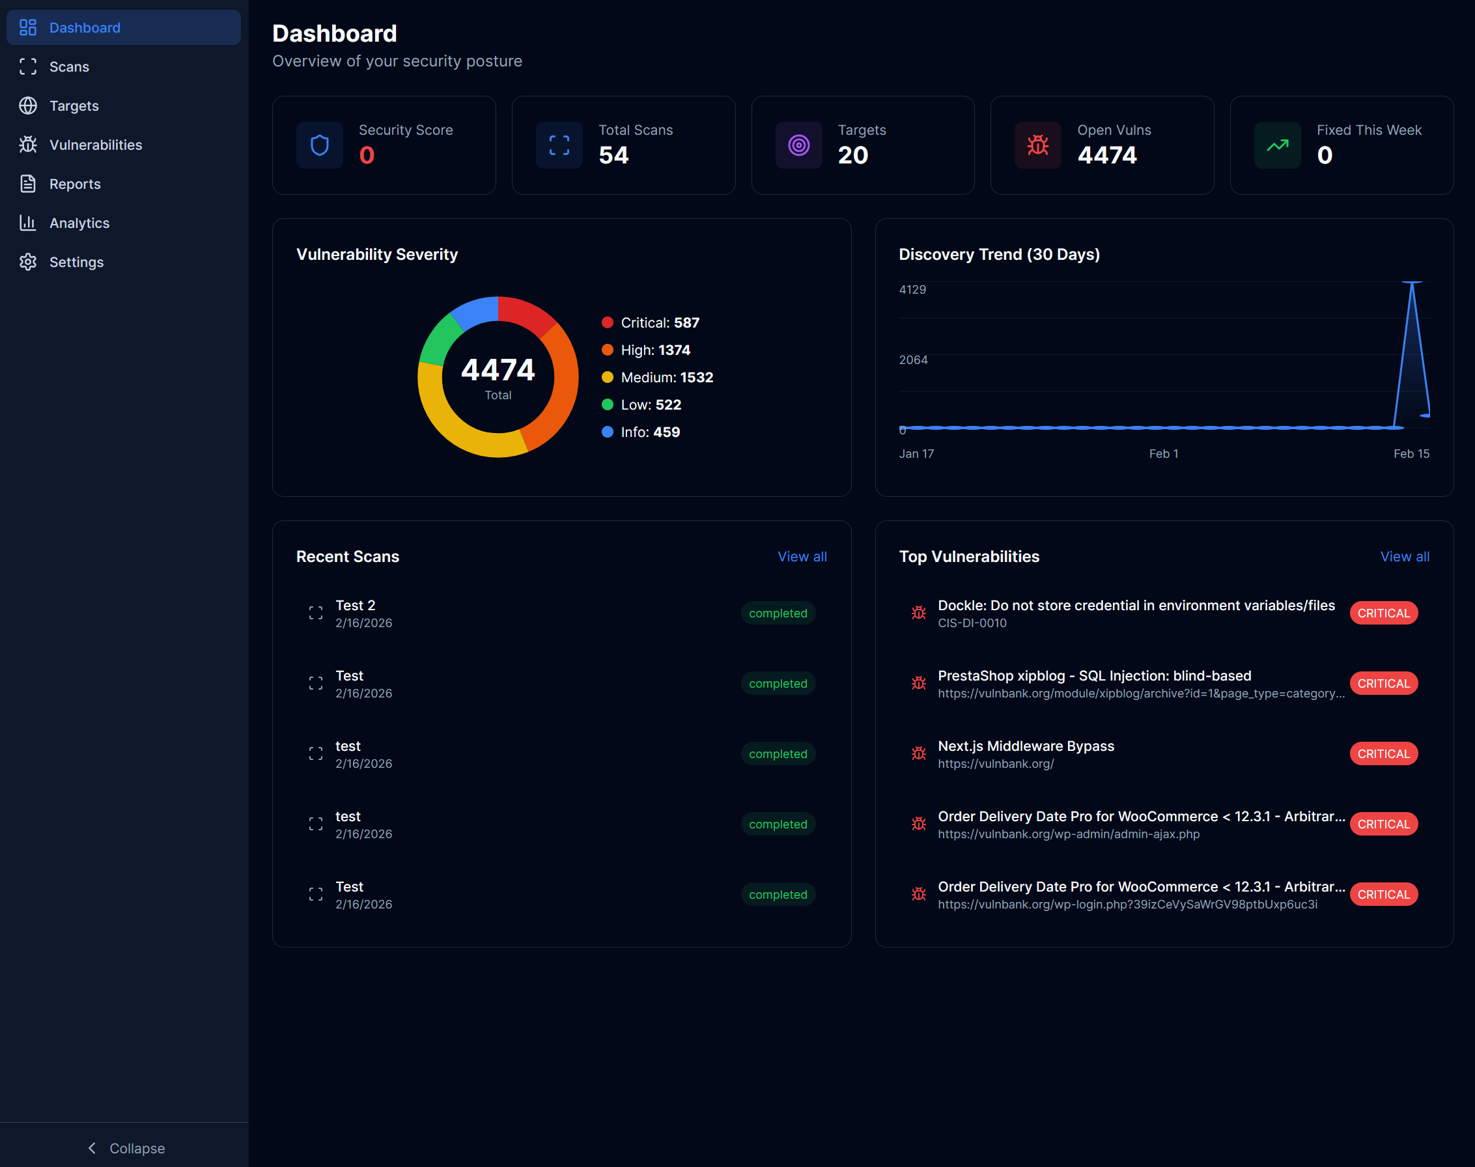The height and width of the screenshot is (1167, 1475).
Task: Open Vulnerabilities using the bug icon
Action: 27,144
